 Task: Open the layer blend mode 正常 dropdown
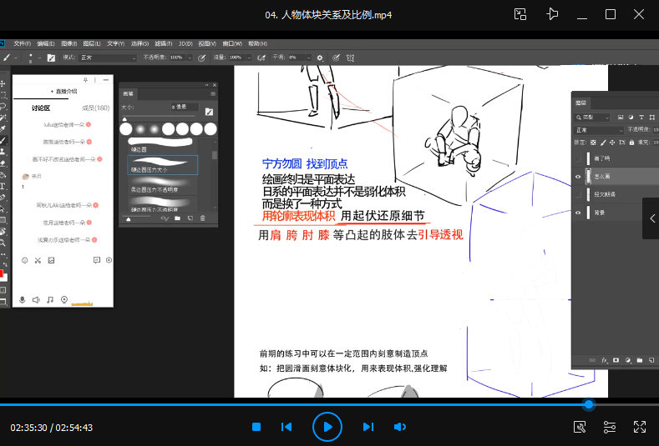pyautogui.click(x=598, y=130)
